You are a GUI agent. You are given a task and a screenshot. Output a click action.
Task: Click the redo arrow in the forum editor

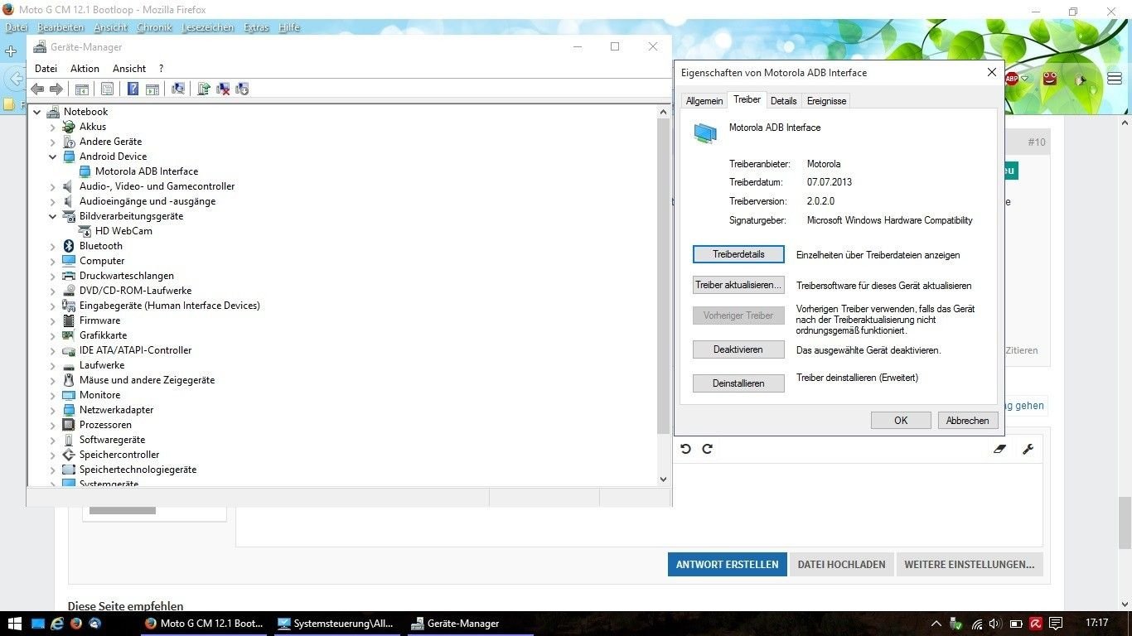707,449
